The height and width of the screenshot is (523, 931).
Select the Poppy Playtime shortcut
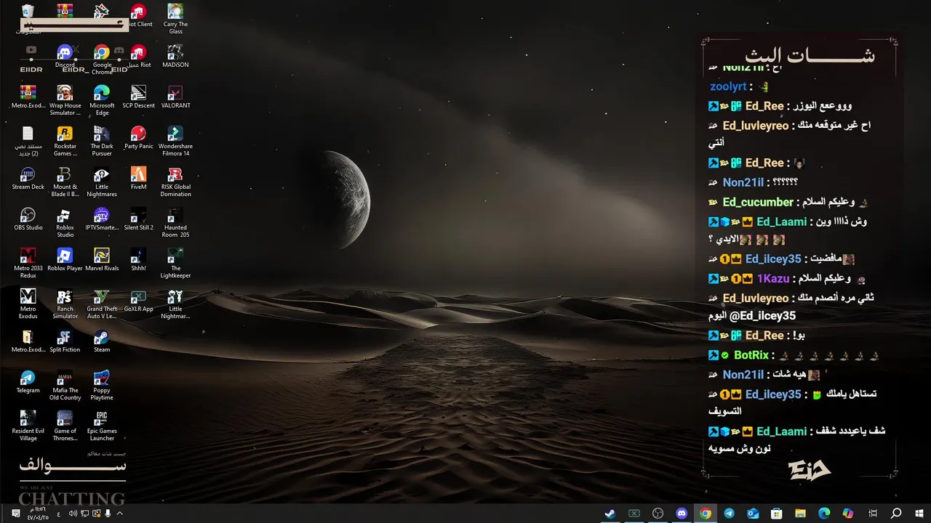pyautogui.click(x=102, y=385)
